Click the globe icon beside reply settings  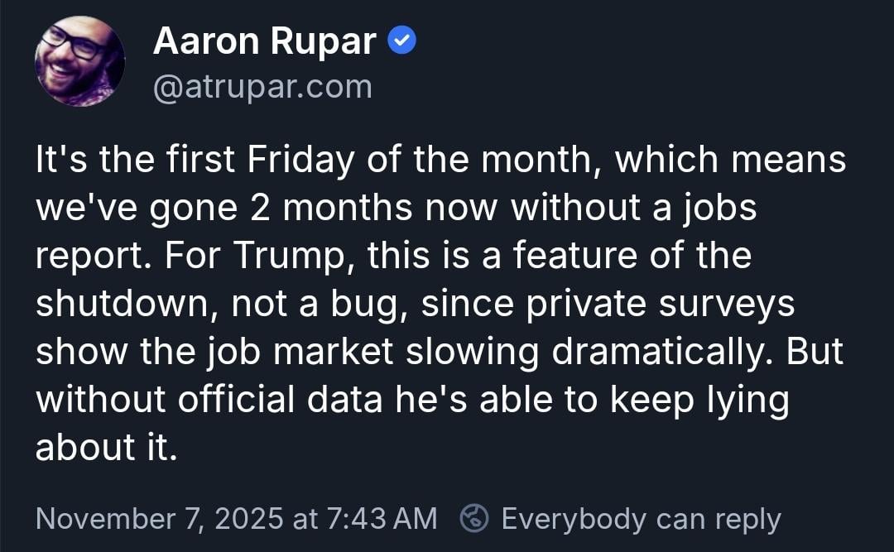pyautogui.click(x=474, y=519)
